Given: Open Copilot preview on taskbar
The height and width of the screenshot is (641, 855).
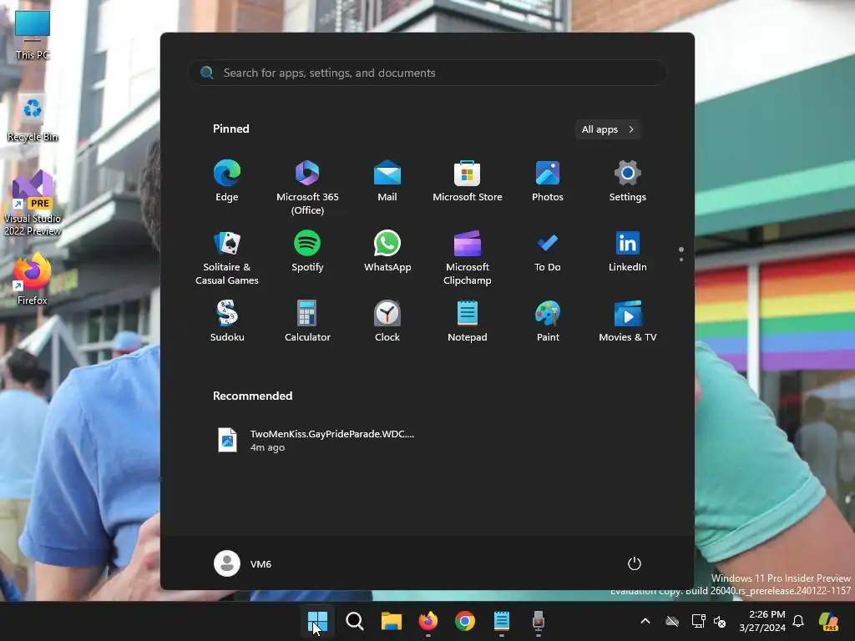Looking at the screenshot, I should 829,621.
